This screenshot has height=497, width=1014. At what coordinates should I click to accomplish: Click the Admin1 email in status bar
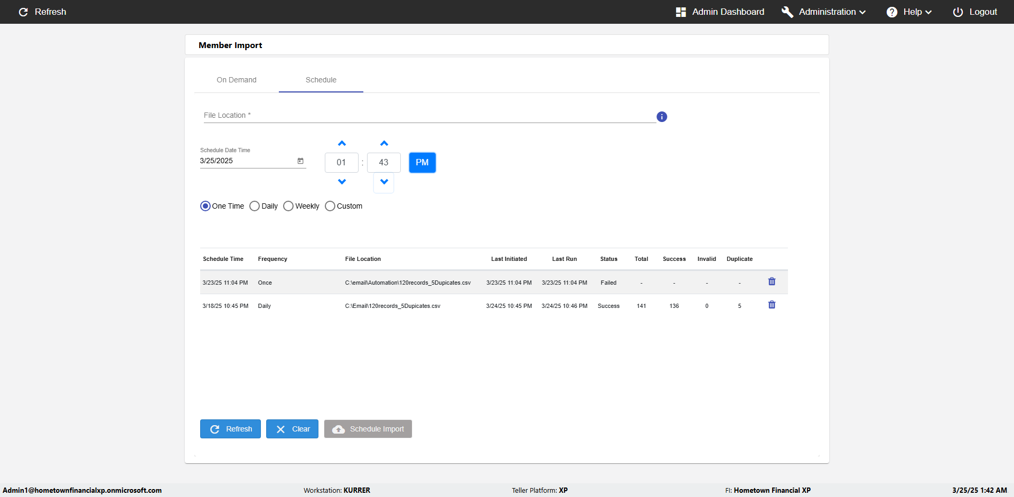(x=82, y=490)
